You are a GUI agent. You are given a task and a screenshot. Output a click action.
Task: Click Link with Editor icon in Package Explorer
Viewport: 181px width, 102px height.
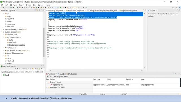coord(37,10)
